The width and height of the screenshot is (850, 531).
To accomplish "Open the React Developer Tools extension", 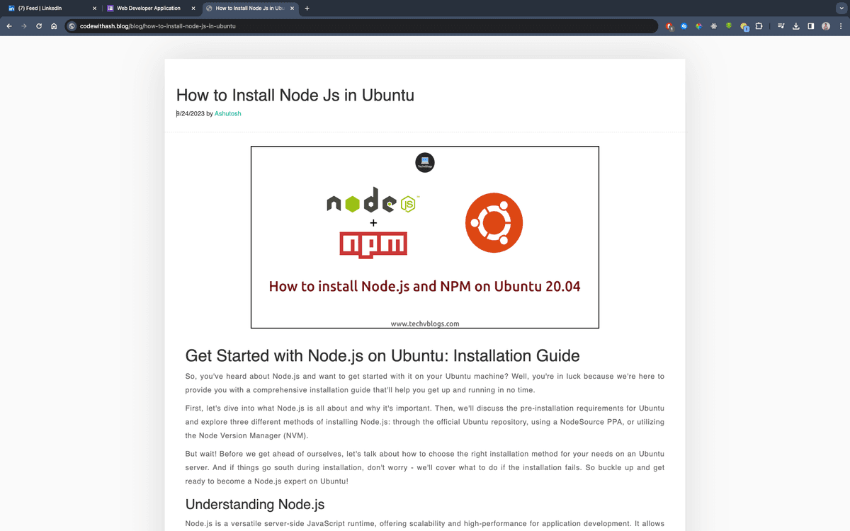I will pyautogui.click(x=713, y=26).
